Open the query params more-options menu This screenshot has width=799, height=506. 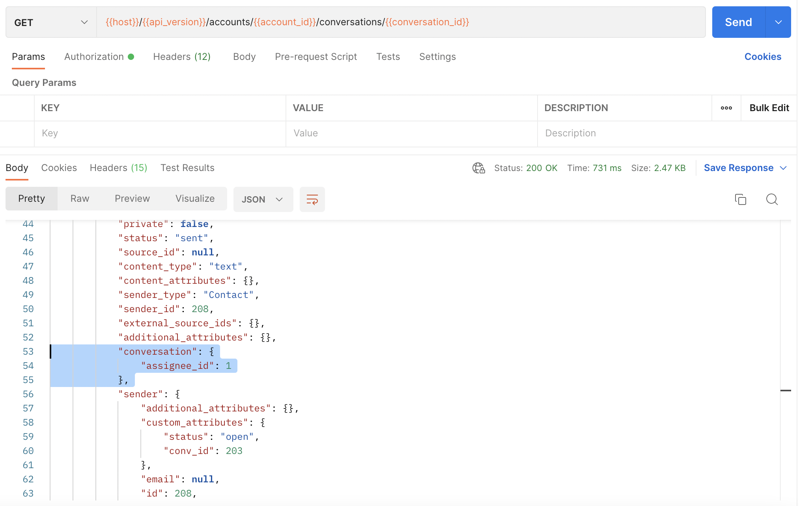point(726,108)
